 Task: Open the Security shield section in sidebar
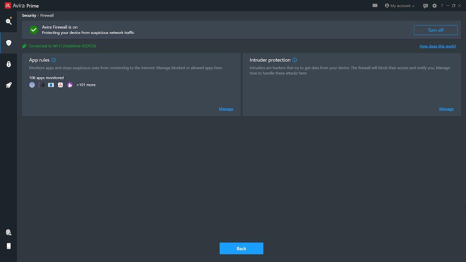pos(9,43)
